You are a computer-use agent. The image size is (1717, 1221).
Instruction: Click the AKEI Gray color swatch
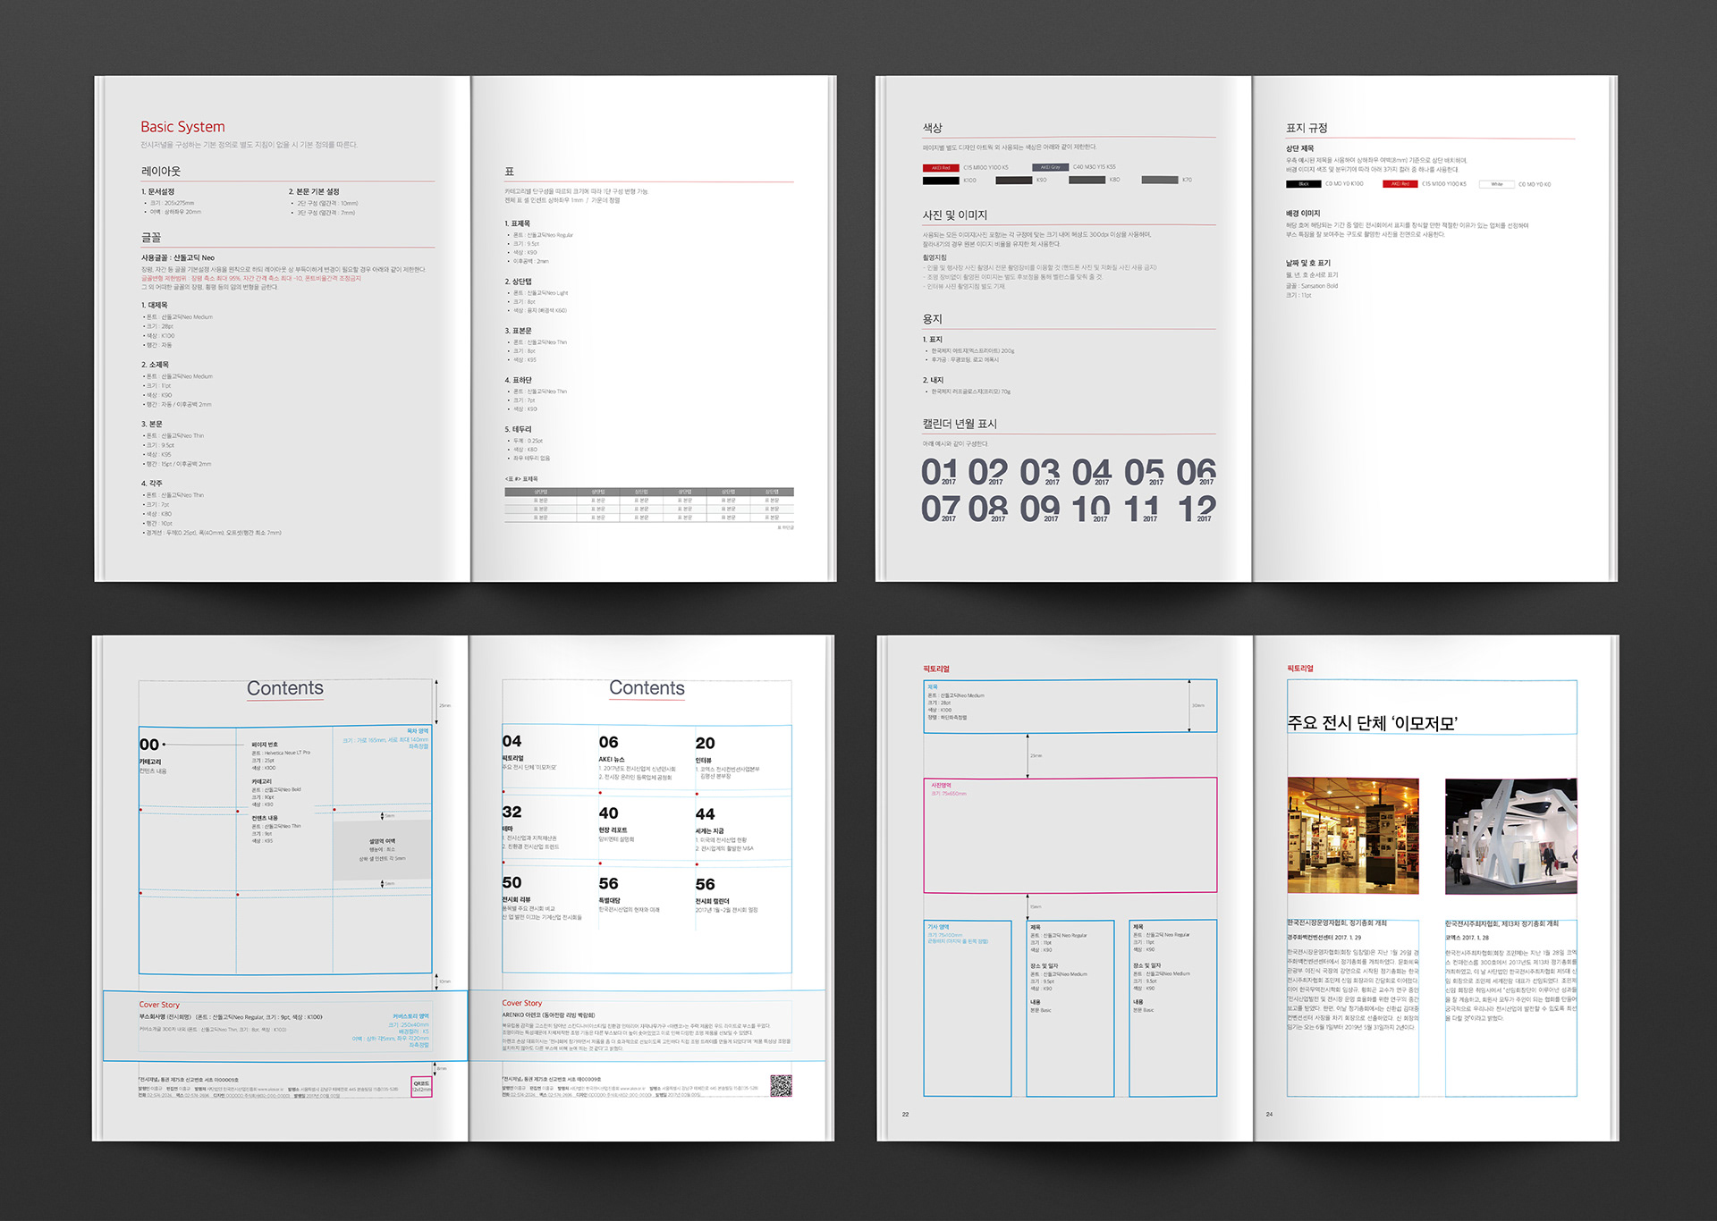[1050, 167]
